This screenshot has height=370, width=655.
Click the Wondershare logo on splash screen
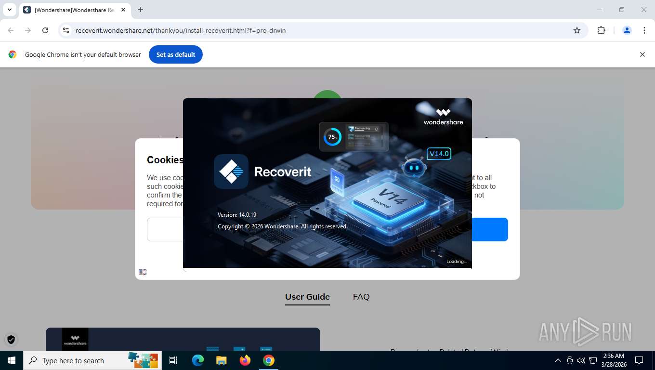(443, 117)
